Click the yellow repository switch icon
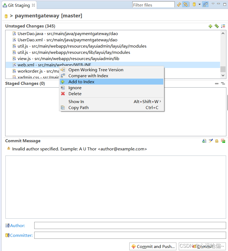 coord(194,4)
